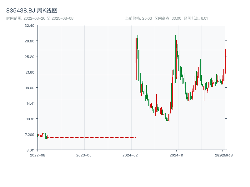Click y-axis label 18.00

point(30,88)
